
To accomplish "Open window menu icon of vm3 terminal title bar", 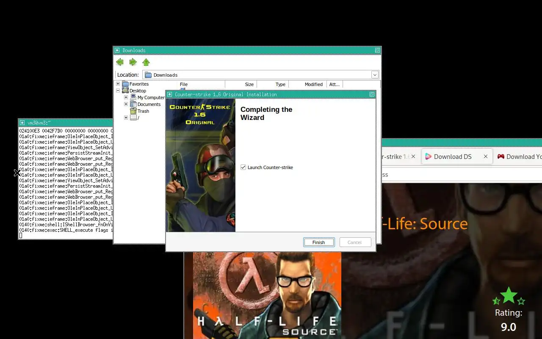I will [22, 123].
